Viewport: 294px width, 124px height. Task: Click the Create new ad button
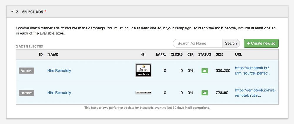[261, 43]
